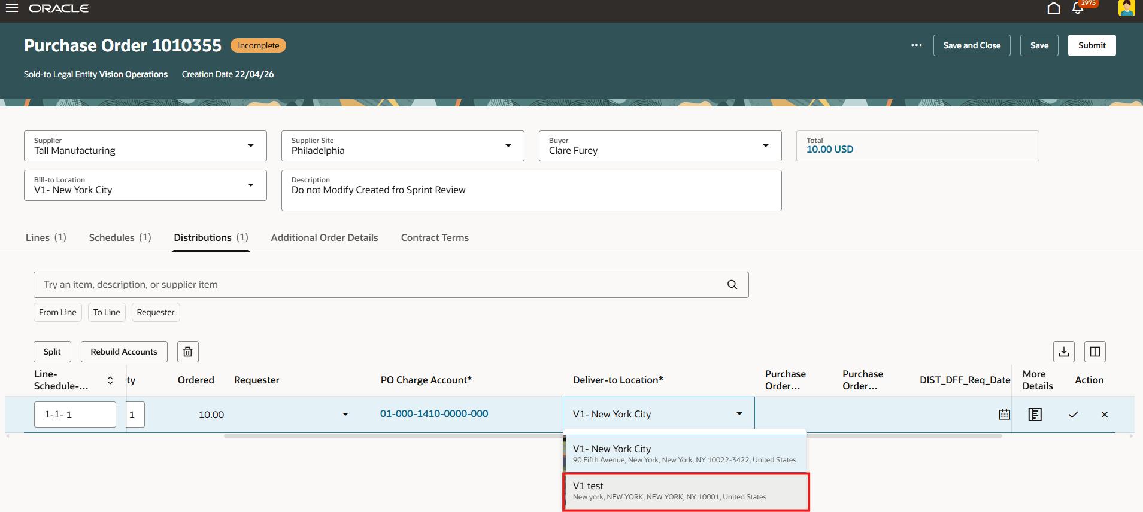Switch to the Lines tab

coord(46,237)
